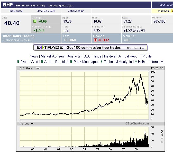Click Read Messages link

tap(86, 62)
